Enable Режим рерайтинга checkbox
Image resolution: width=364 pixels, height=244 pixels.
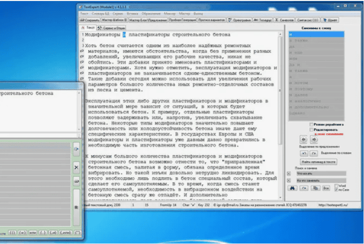coord(311,125)
